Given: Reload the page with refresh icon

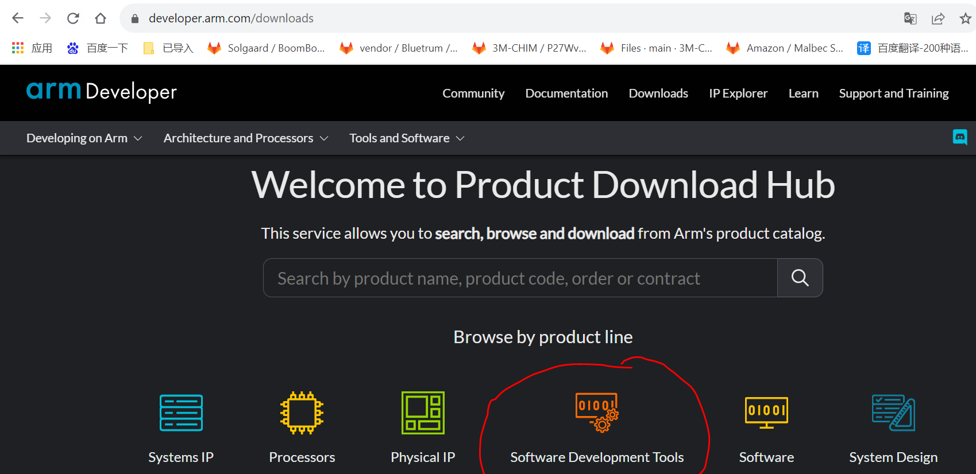Looking at the screenshot, I should pos(73,18).
